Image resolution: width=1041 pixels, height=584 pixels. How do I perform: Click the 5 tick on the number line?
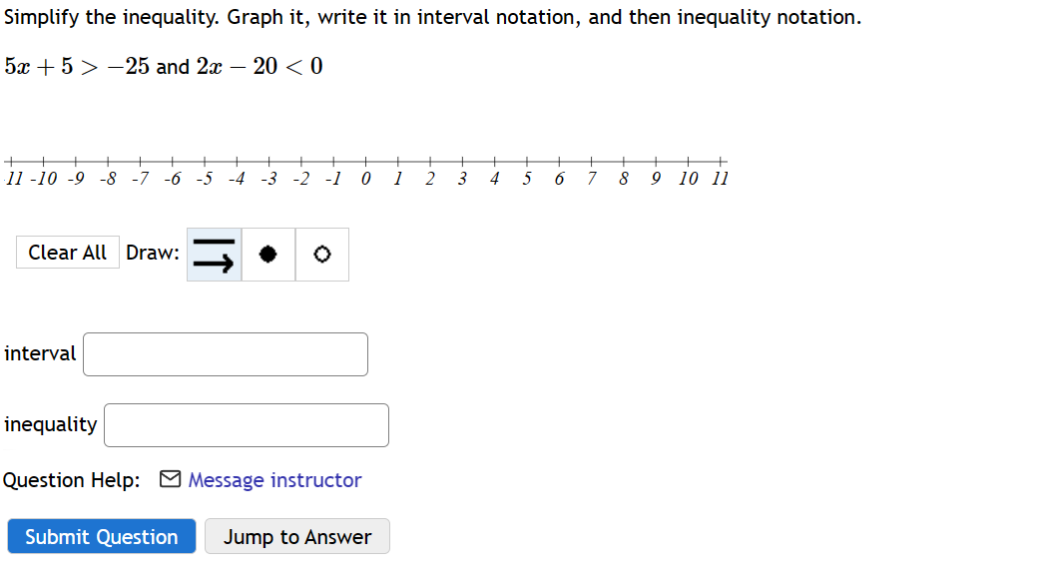point(527,162)
